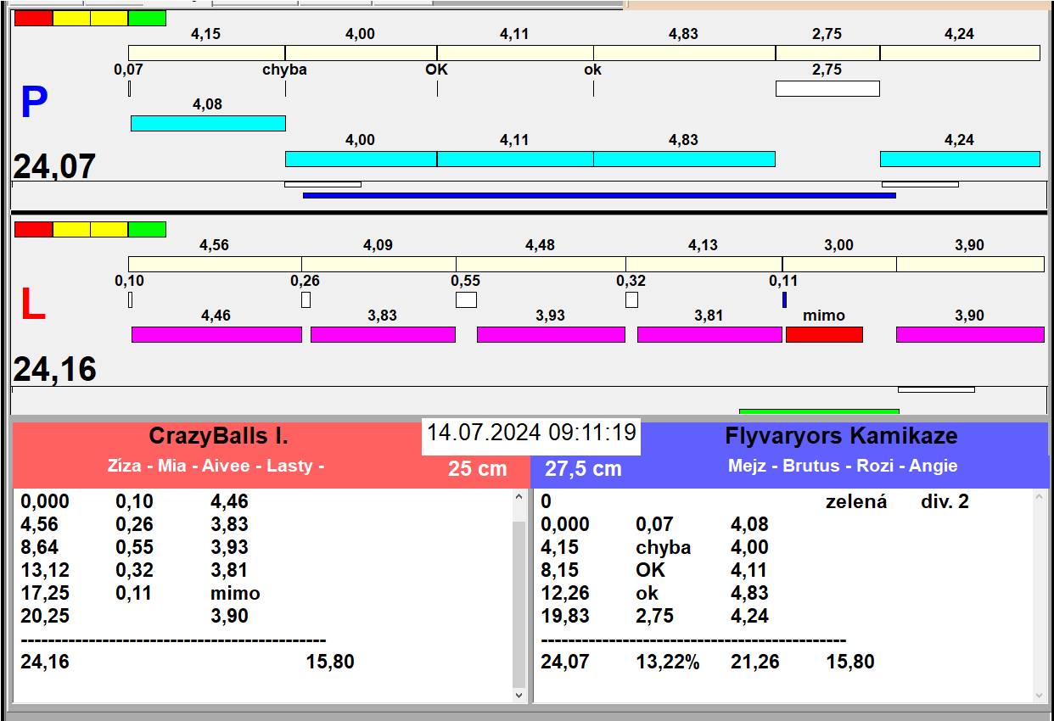Click the 15,80 value in CrazyBalls summary row

tap(330, 662)
